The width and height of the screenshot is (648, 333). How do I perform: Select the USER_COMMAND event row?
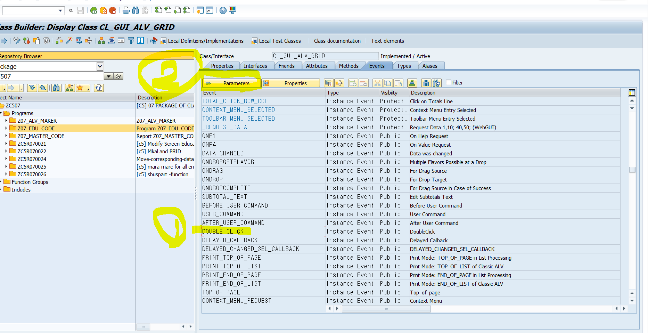tap(411, 214)
